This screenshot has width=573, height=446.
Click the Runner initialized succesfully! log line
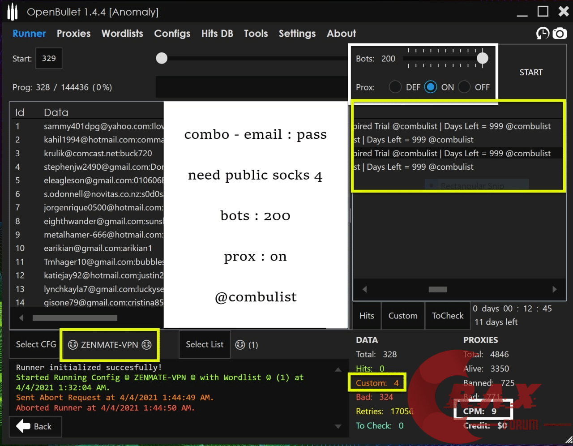89,367
